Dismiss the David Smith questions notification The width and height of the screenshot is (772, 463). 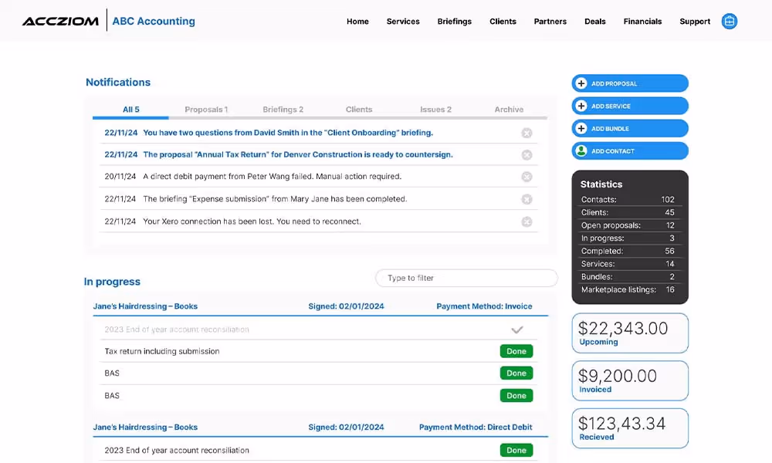[527, 133]
